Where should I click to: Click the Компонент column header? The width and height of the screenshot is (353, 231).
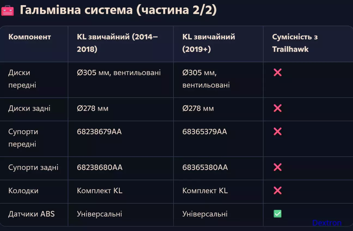coord(30,37)
